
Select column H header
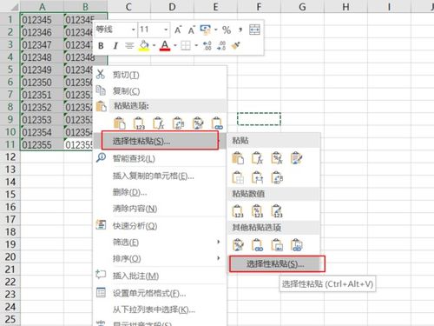click(x=345, y=6)
